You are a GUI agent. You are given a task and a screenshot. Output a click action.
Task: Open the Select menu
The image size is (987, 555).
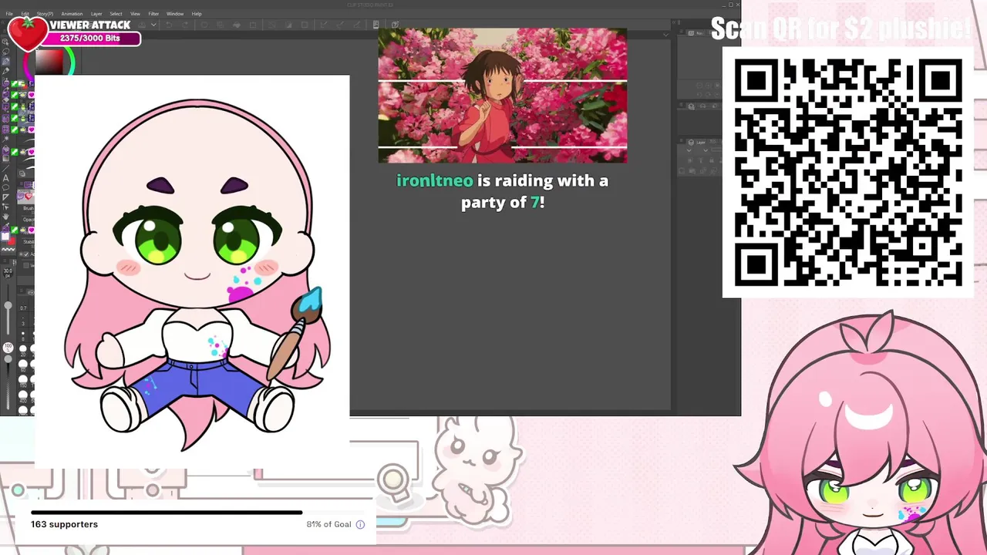116,14
